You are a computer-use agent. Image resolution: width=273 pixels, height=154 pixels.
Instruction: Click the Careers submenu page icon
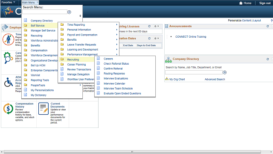99,58
